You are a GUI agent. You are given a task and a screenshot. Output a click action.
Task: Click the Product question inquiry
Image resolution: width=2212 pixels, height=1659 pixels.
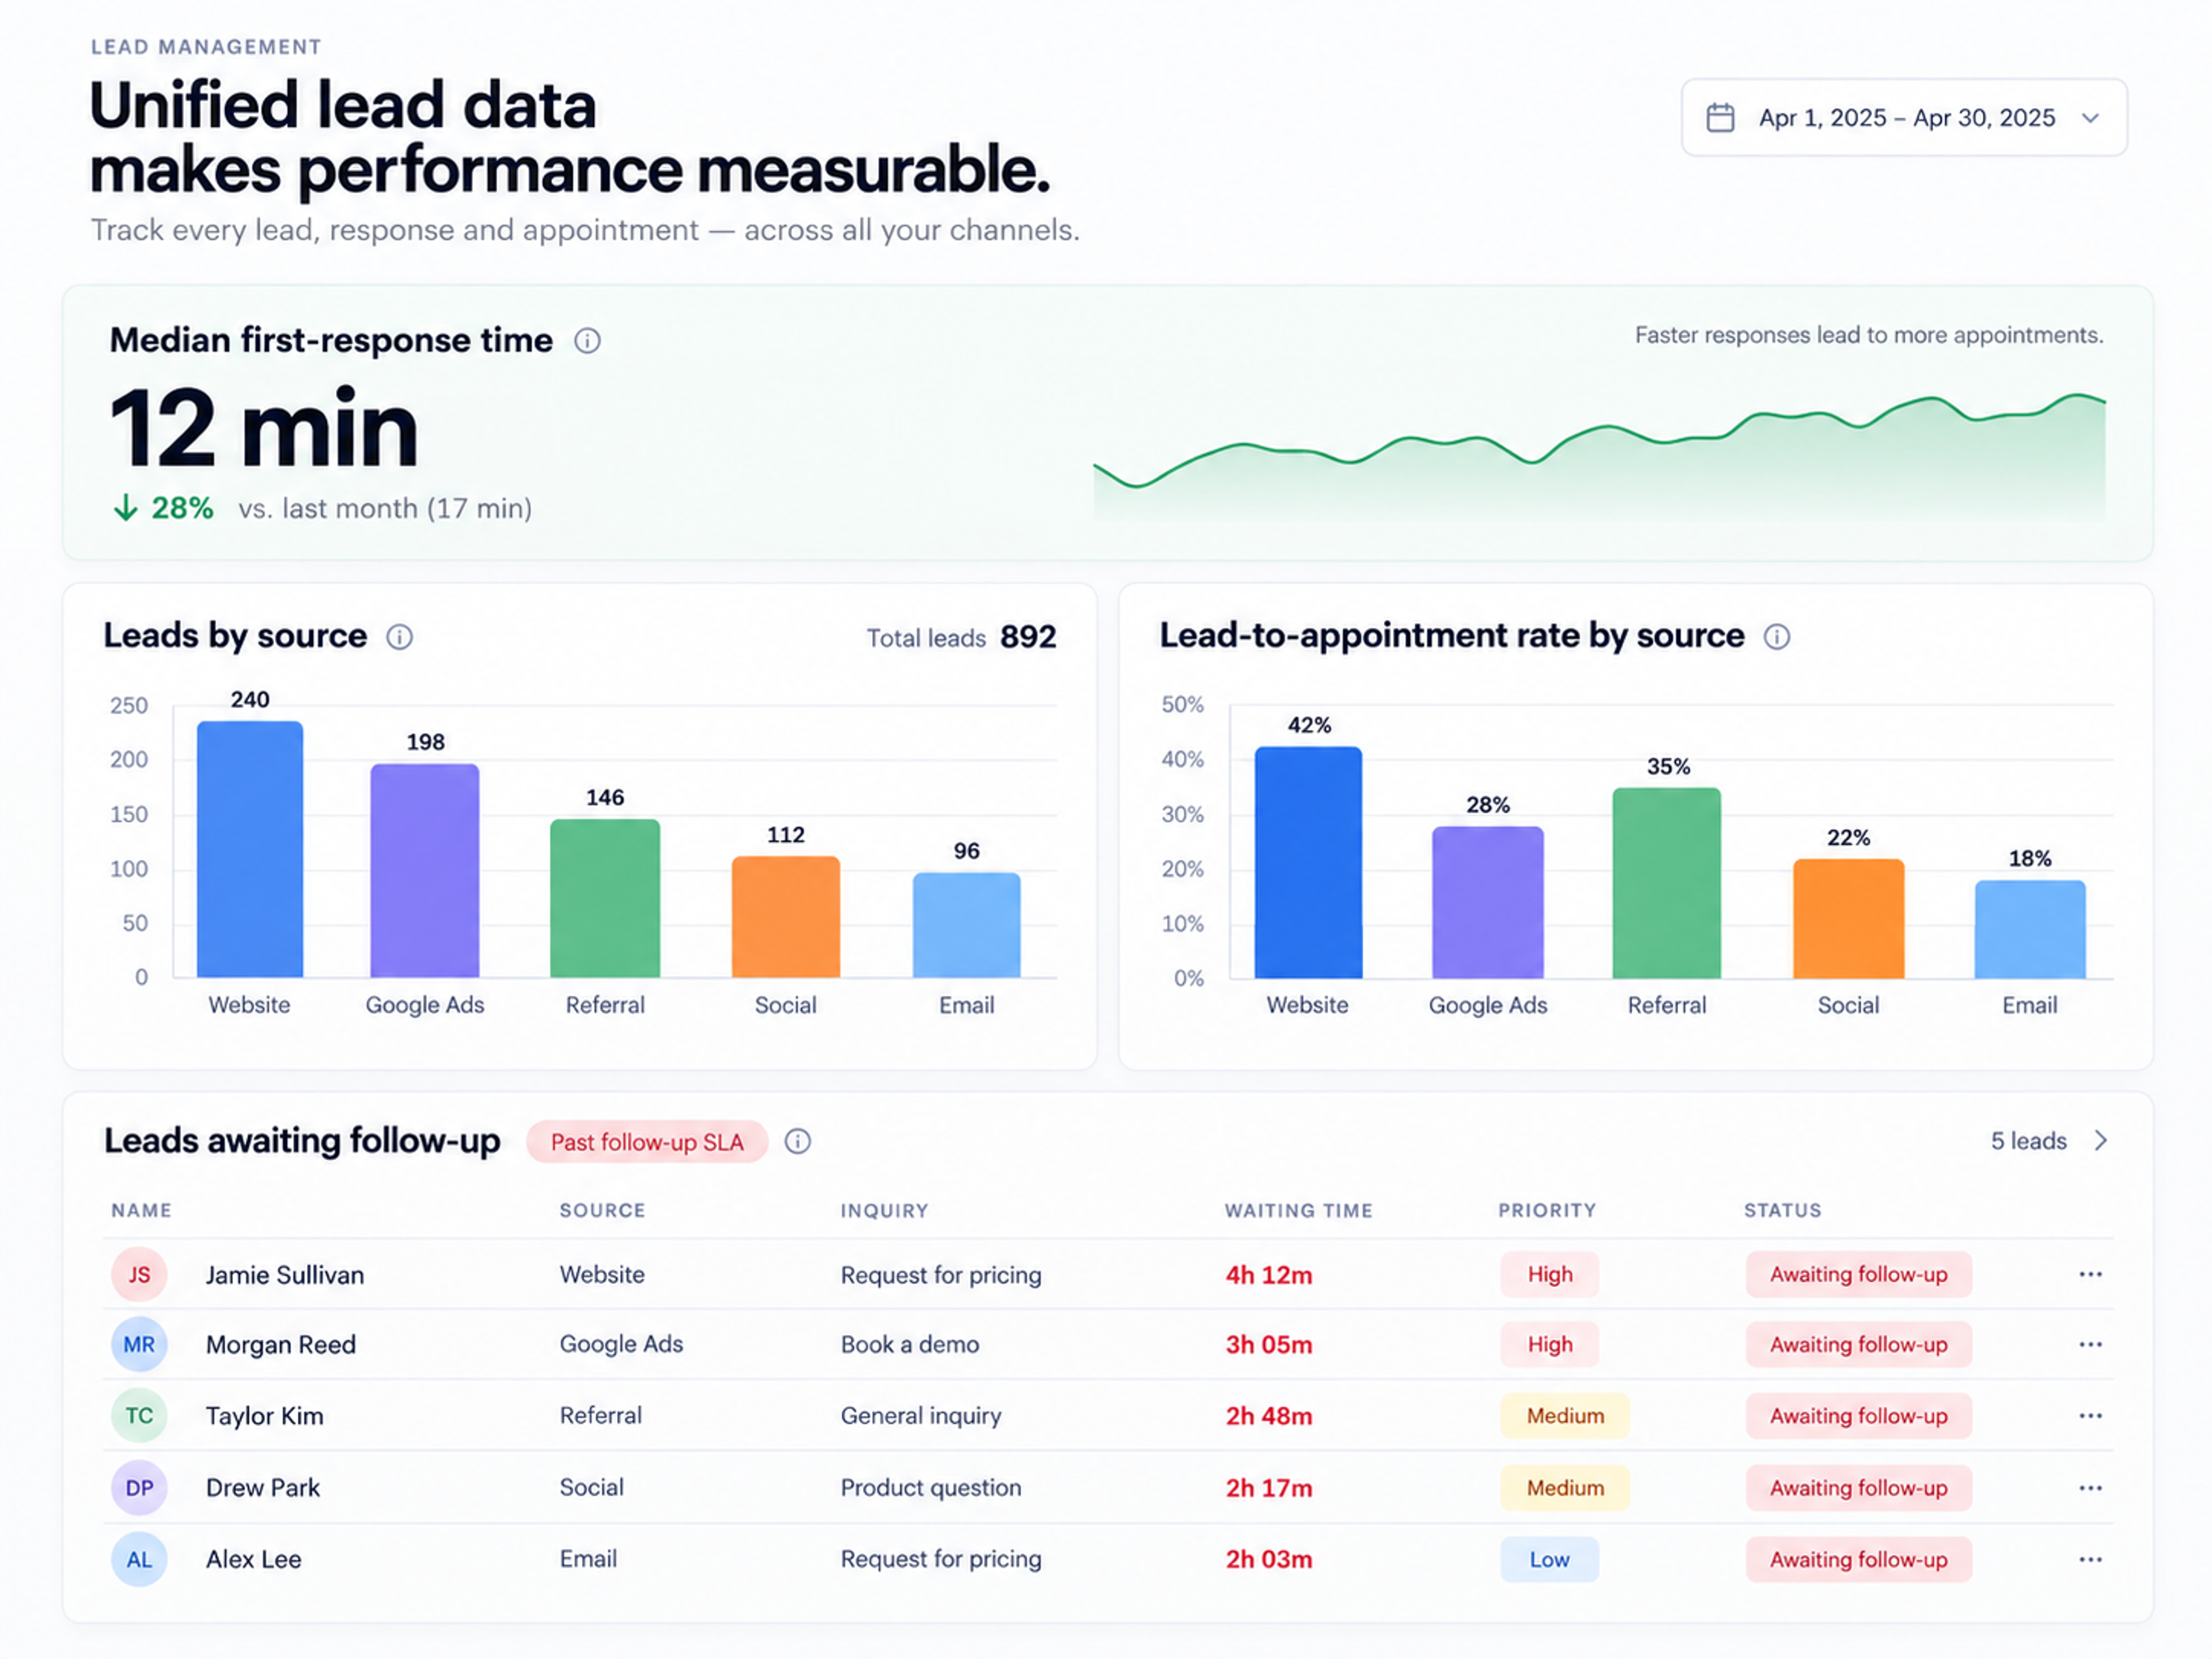click(931, 1488)
